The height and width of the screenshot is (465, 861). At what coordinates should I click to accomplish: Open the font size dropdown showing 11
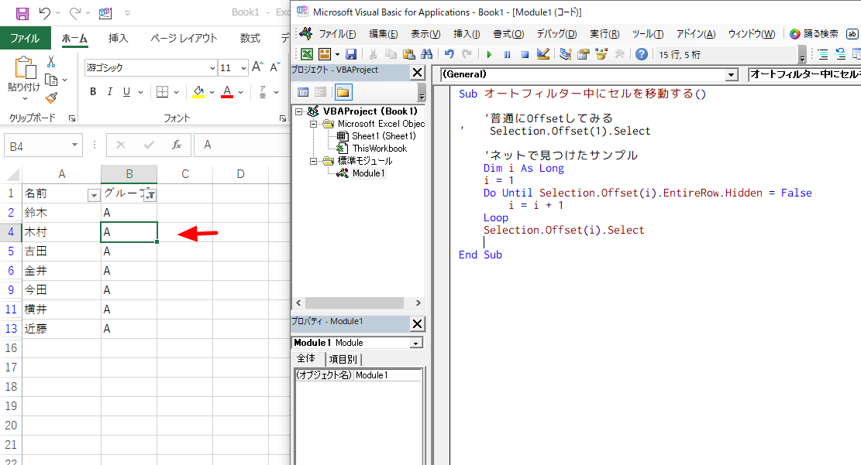tap(244, 68)
